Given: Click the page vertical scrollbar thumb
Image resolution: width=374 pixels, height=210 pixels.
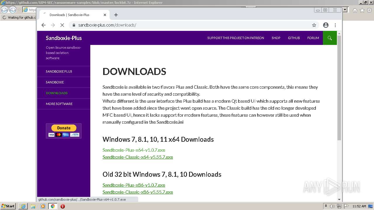Looking at the screenshot, I should pyautogui.click(x=339, y=87).
